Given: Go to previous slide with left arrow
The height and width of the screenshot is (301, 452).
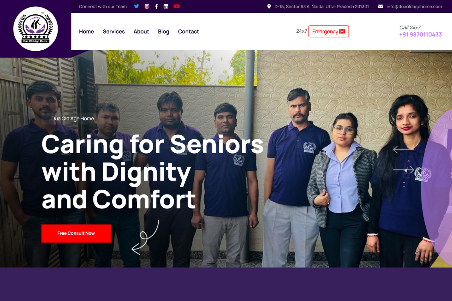Looking at the screenshot, I should [x=404, y=150].
